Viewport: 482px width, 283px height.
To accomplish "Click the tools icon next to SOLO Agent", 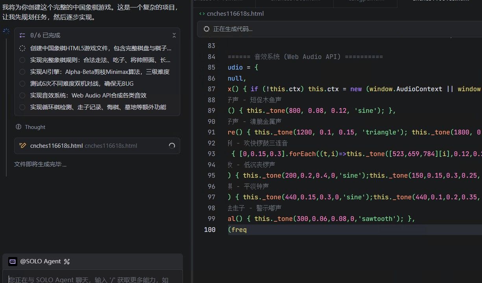I will click(x=66, y=261).
